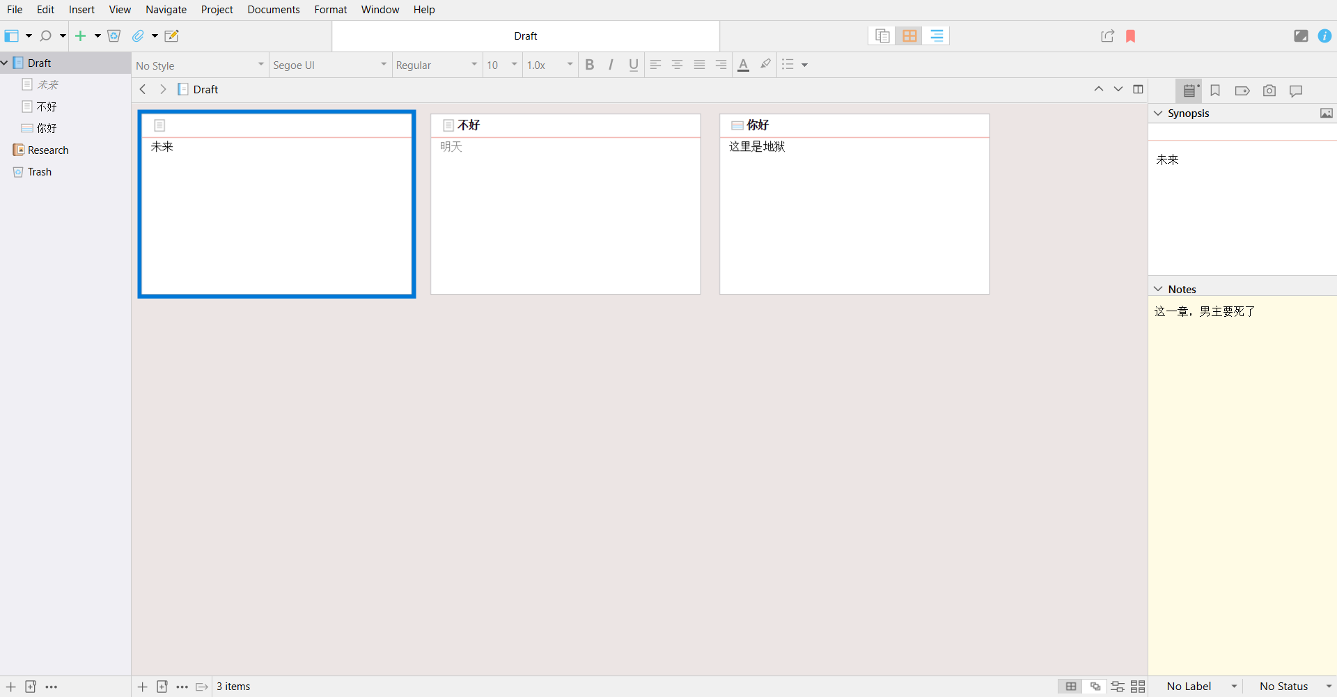Open the Comments inspector icon
Image resolution: width=1337 pixels, height=697 pixels.
coord(1296,91)
